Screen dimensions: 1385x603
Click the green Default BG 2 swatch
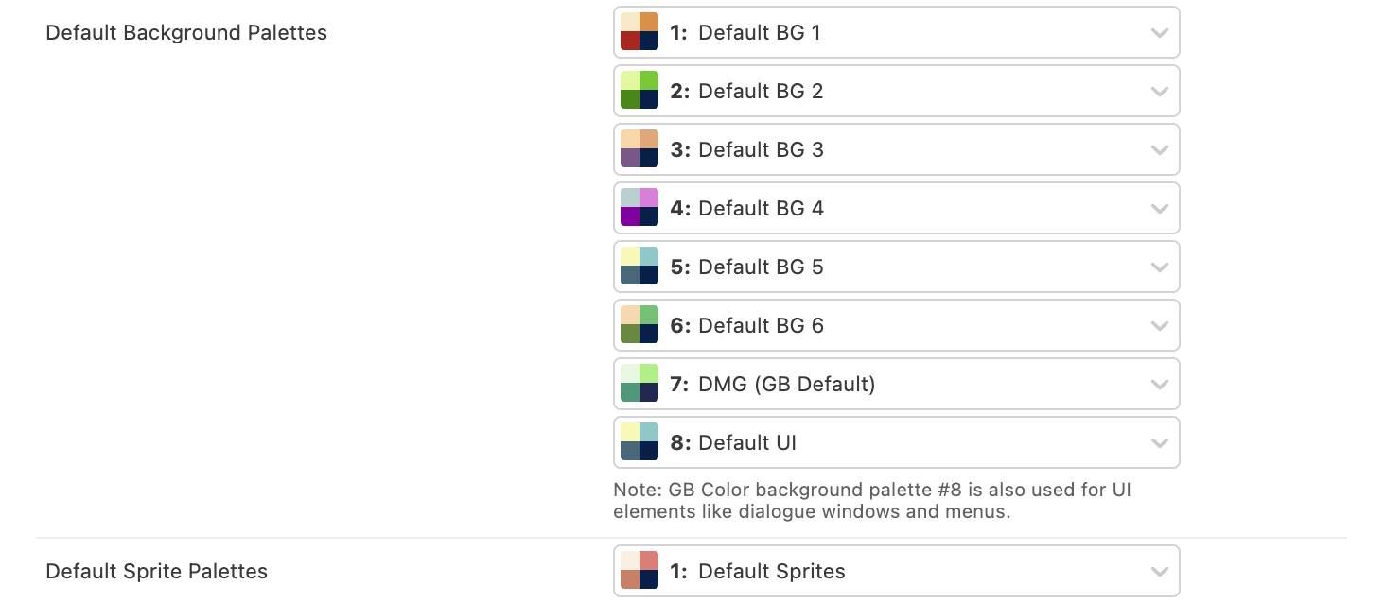tap(640, 91)
